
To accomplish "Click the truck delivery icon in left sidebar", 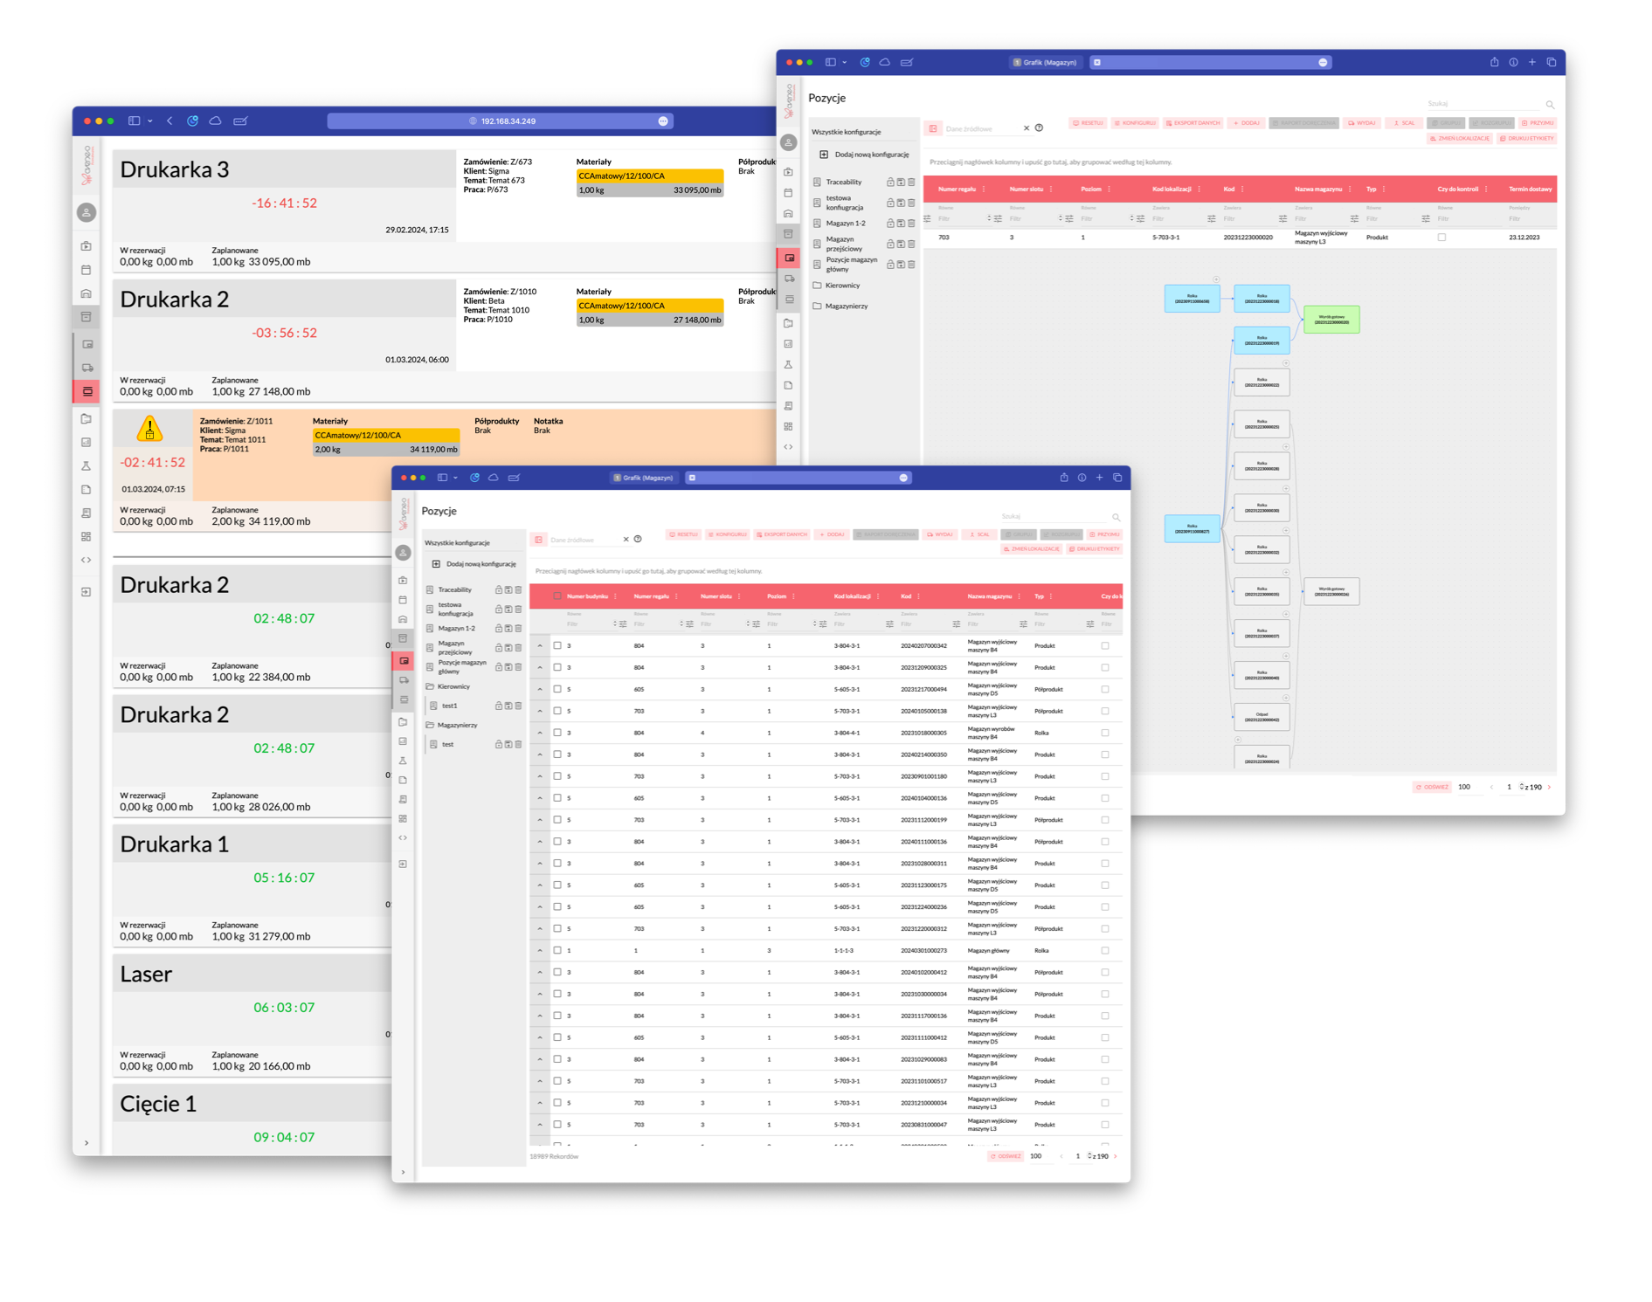I will pos(87,368).
